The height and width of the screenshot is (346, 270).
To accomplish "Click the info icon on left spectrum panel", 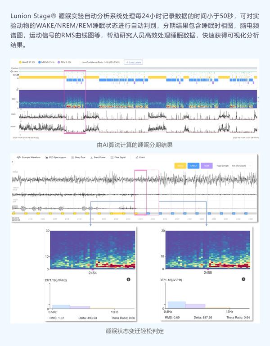I will pyautogui.click(x=129, y=279).
